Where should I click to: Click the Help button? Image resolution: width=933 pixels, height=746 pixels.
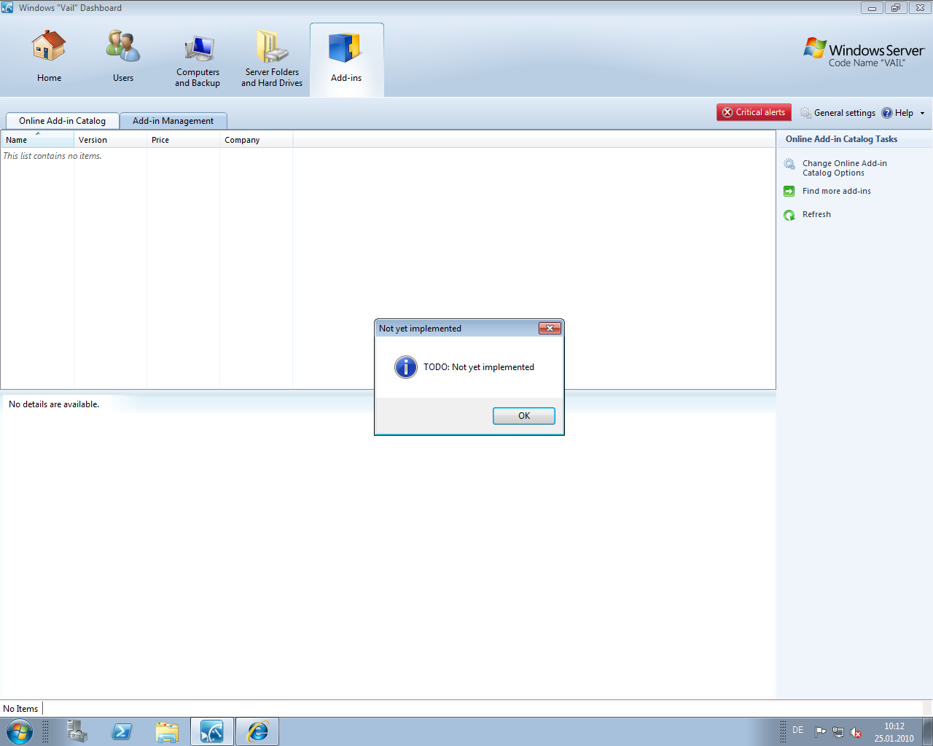tap(897, 113)
